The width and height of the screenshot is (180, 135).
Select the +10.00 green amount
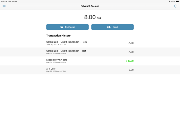point(130,61)
